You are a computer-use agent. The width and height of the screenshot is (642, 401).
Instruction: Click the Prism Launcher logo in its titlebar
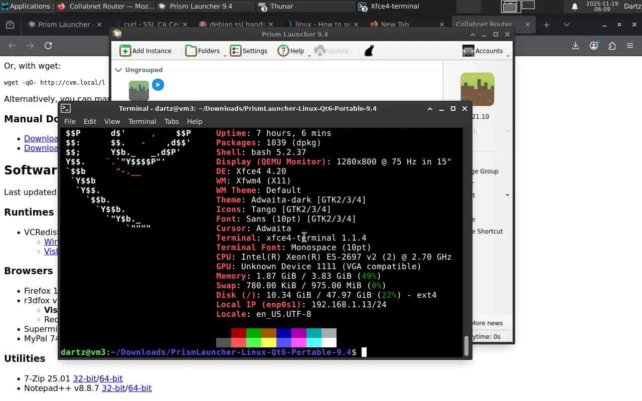click(x=117, y=34)
